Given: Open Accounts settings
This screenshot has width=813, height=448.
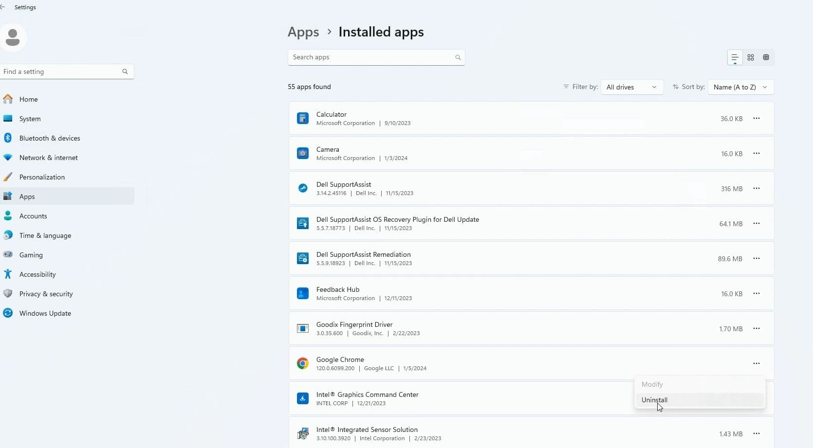Looking at the screenshot, I should click(67, 216).
